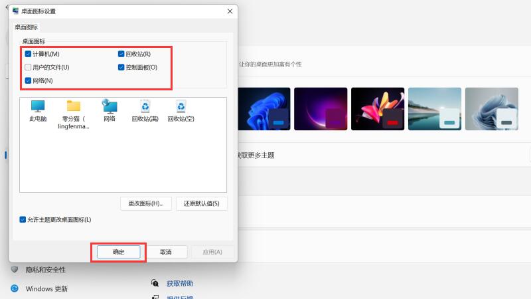Click the 确定 button
The height and width of the screenshot is (299, 531).
coord(119,252)
